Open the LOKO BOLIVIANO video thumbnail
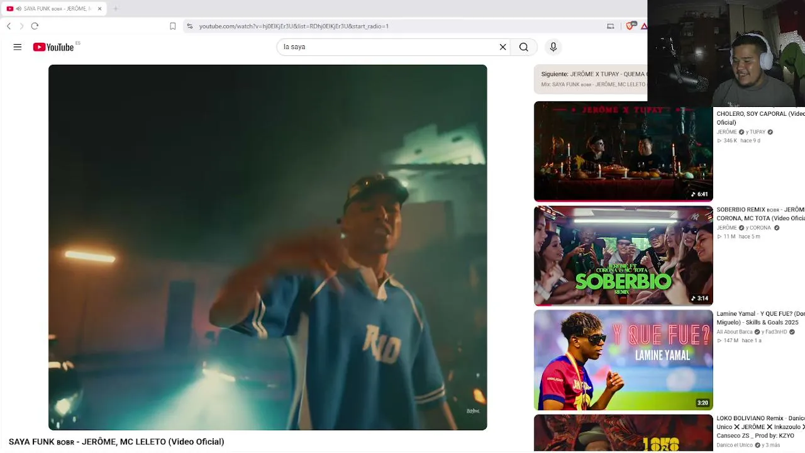805x453 pixels. pyautogui.click(x=623, y=433)
